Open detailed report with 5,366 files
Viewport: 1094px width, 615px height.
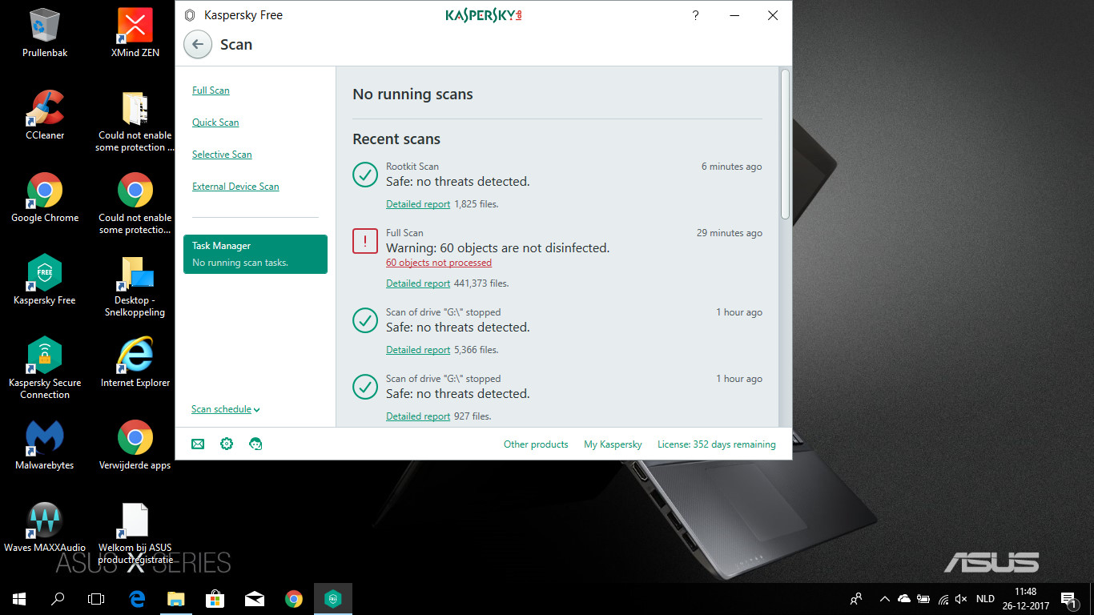point(418,350)
